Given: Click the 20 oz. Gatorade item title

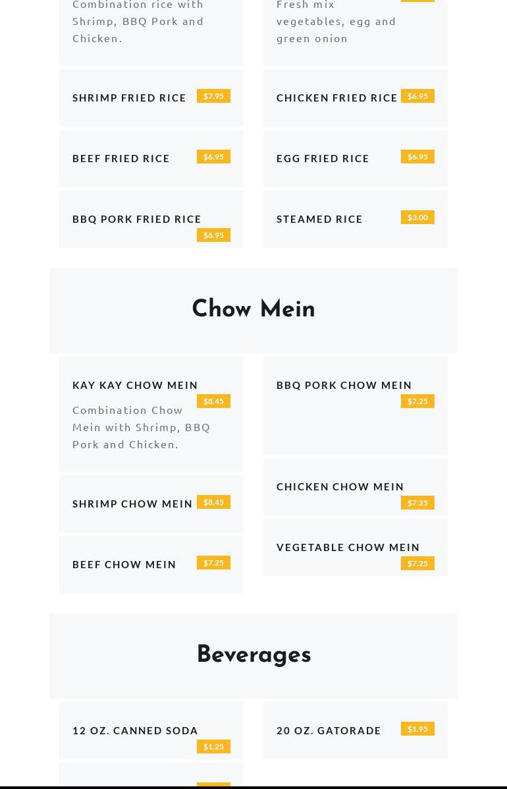Looking at the screenshot, I should (329, 730).
